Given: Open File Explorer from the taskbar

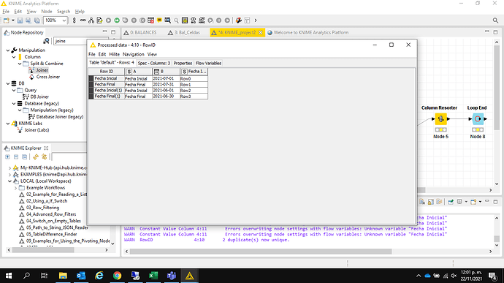Looking at the screenshot, I should [x=63, y=276].
